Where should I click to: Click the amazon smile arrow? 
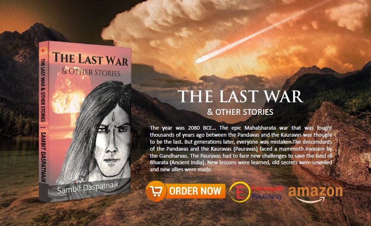point(310,200)
